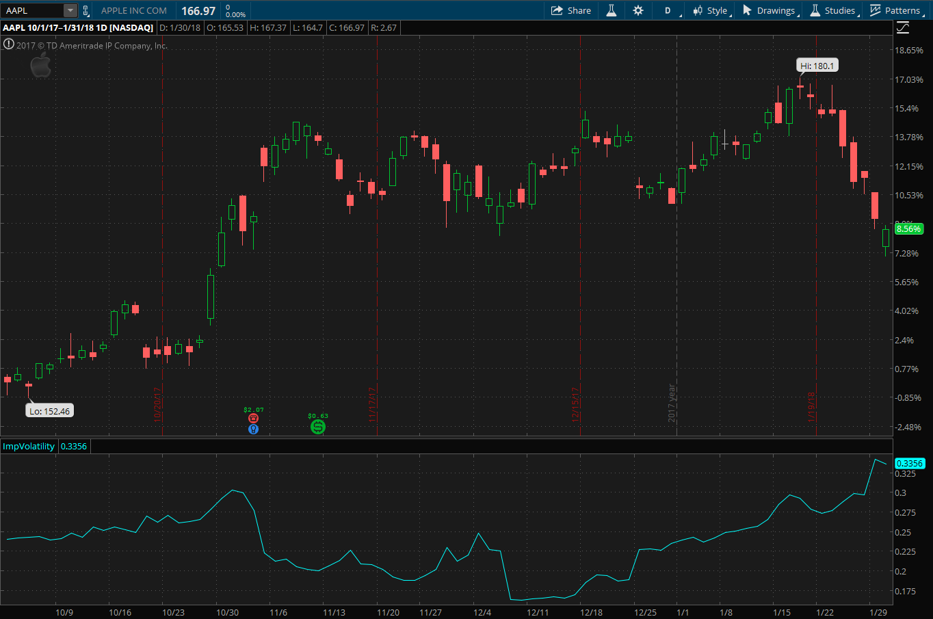The width and height of the screenshot is (933, 619).
Task: Click the blue lightbulb event icon
Action: tap(253, 430)
